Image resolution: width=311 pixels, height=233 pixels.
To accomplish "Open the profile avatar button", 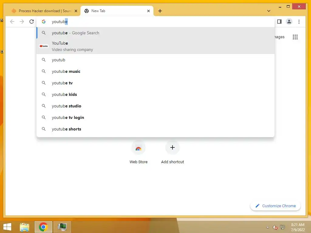I will tap(289, 22).
